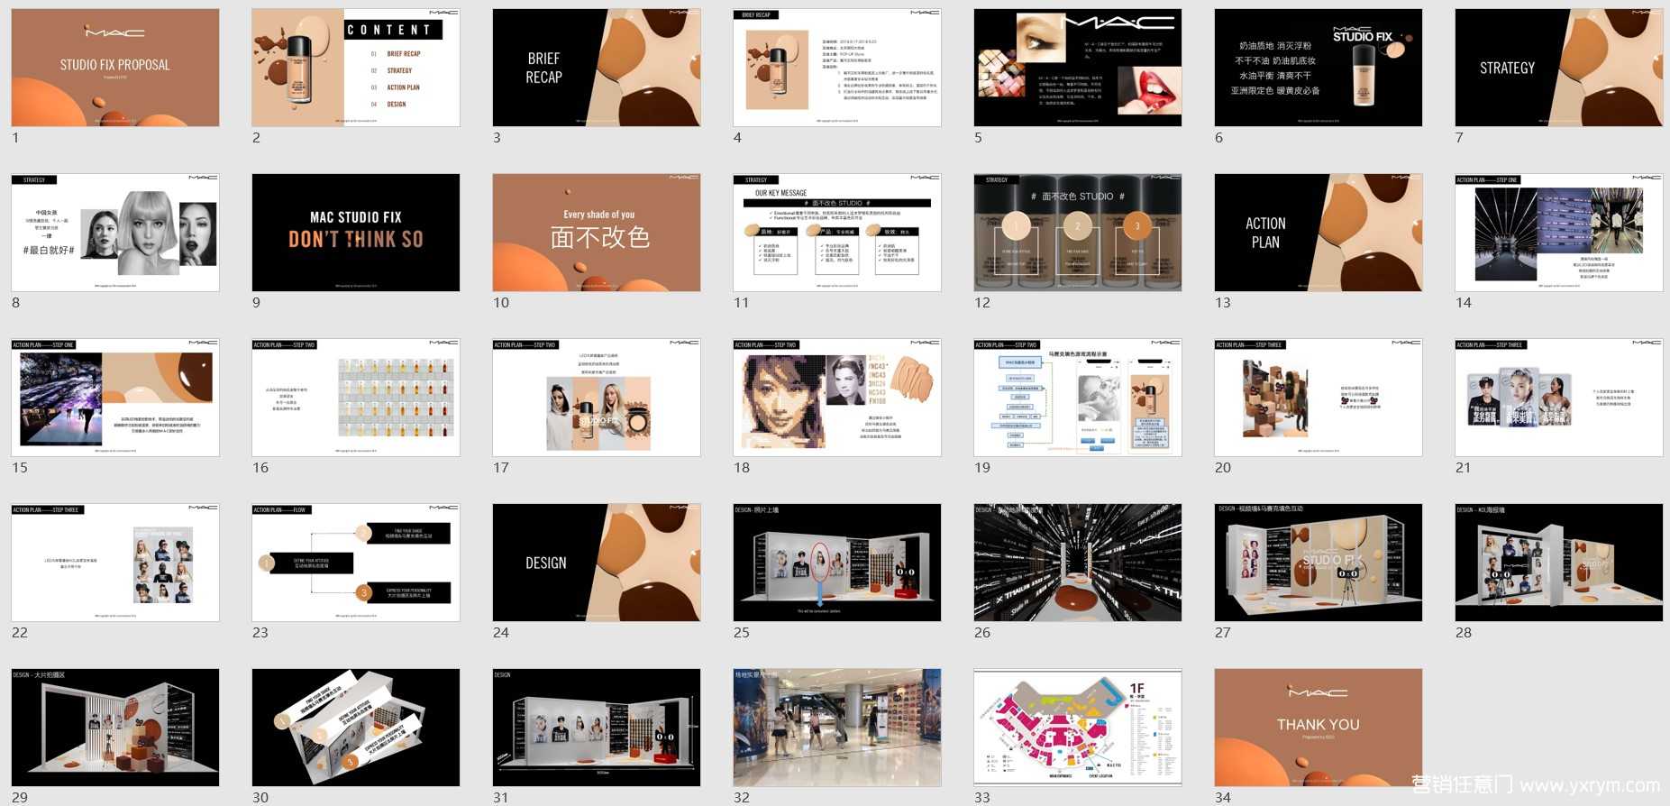Select slide 14 step one tunnel thumbnail
This screenshot has height=806, width=1670.
pos(1559,233)
